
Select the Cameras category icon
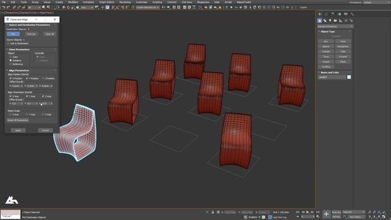(335, 21)
